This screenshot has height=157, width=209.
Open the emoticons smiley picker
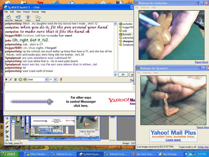click(20, 79)
